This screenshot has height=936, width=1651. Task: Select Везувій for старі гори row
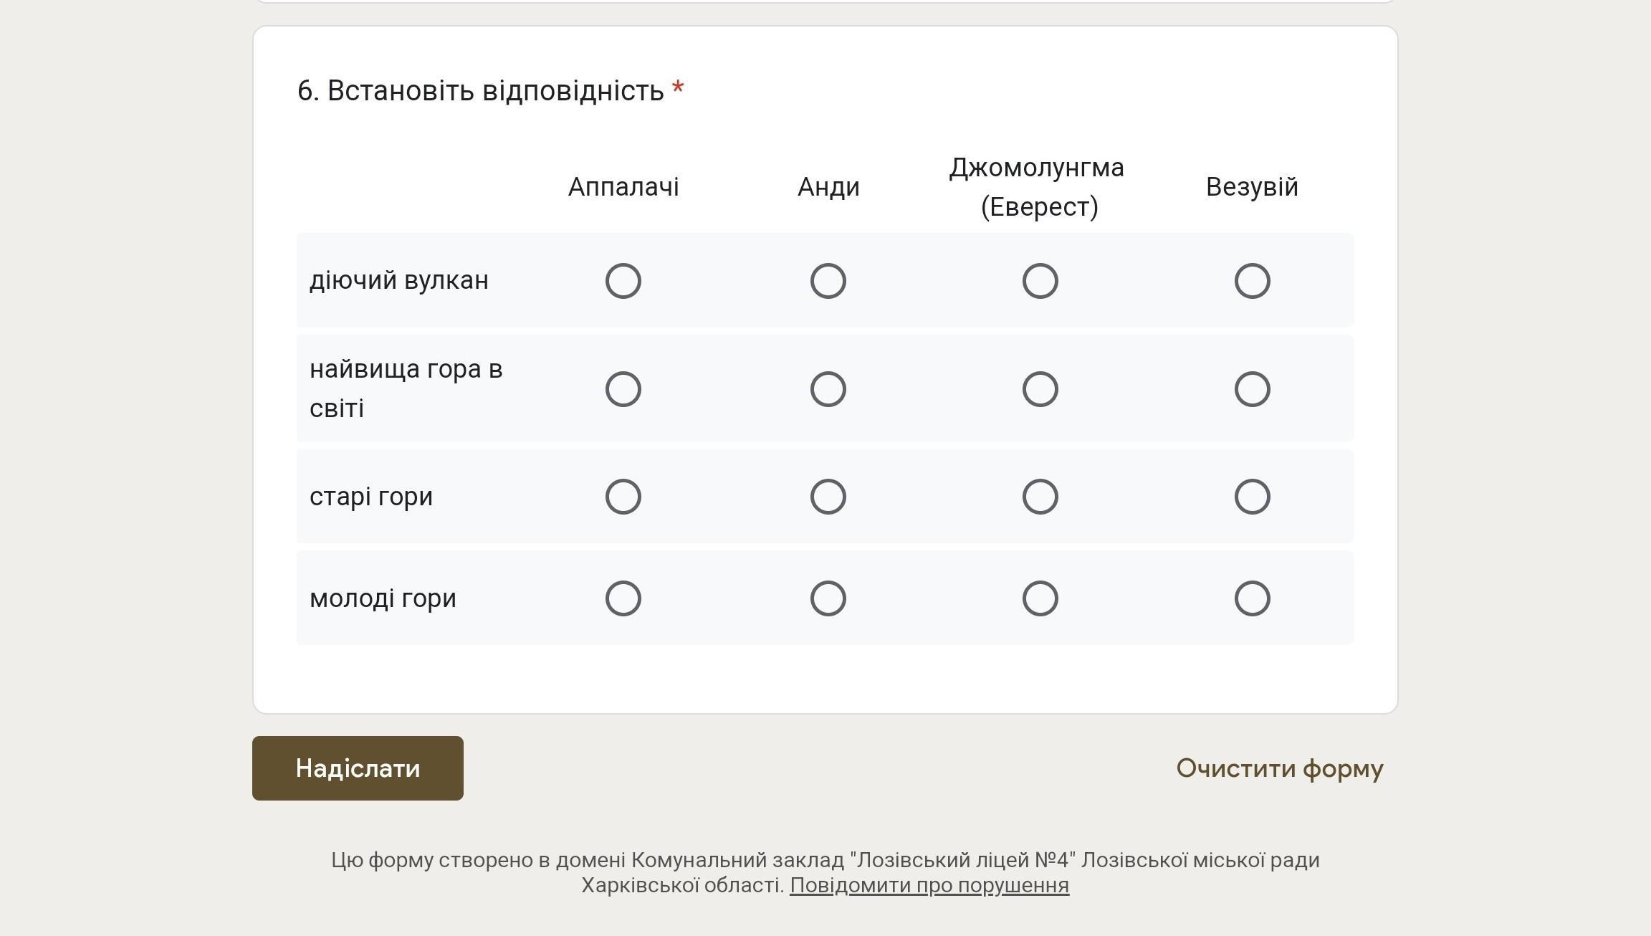(1252, 497)
